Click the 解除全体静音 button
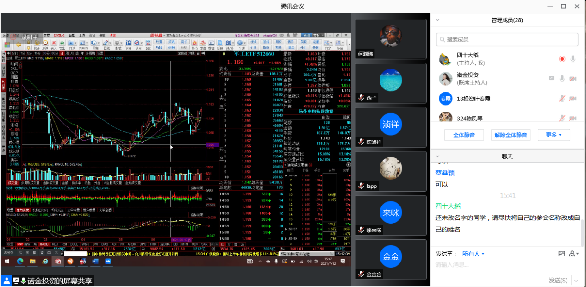 pyautogui.click(x=511, y=135)
